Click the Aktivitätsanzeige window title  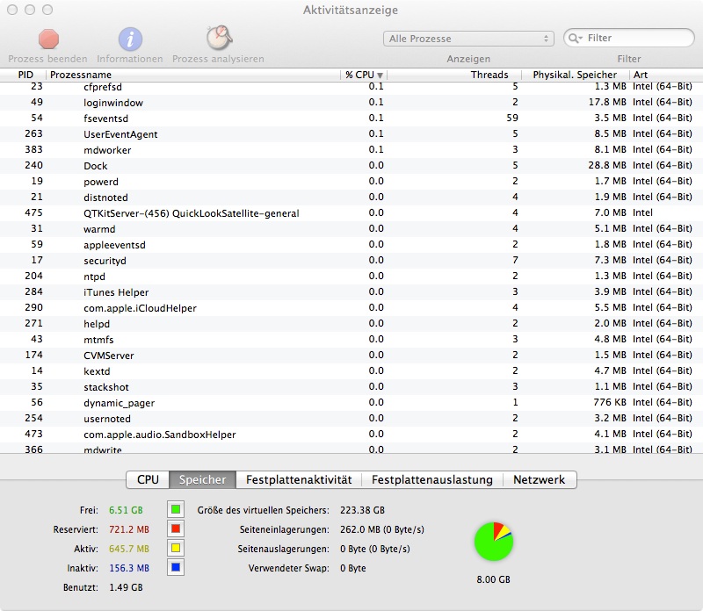pyautogui.click(x=351, y=10)
